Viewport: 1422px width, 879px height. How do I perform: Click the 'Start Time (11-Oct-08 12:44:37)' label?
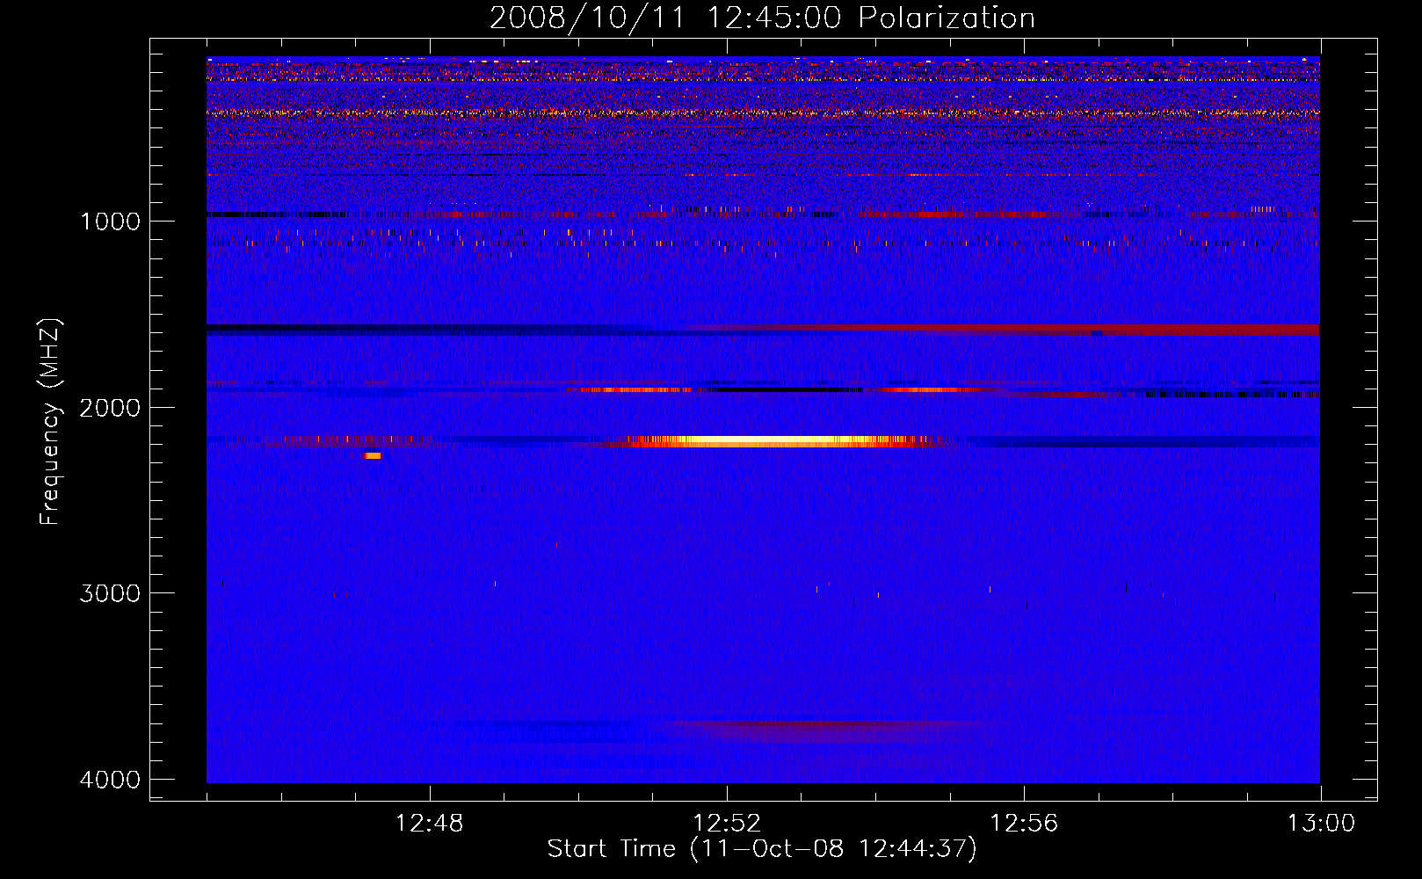click(762, 849)
